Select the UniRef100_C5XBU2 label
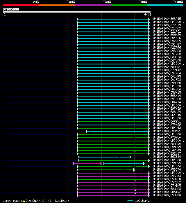This screenshot has height=203, width=186. [x=167, y=182]
